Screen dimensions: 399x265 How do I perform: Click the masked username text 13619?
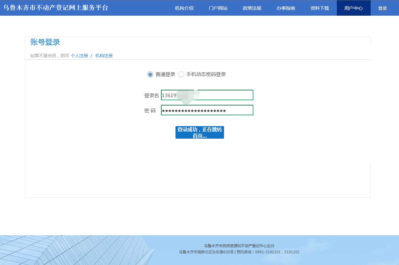tap(170, 95)
